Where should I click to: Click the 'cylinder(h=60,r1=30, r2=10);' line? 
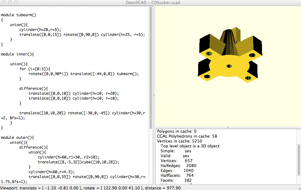click(68, 157)
